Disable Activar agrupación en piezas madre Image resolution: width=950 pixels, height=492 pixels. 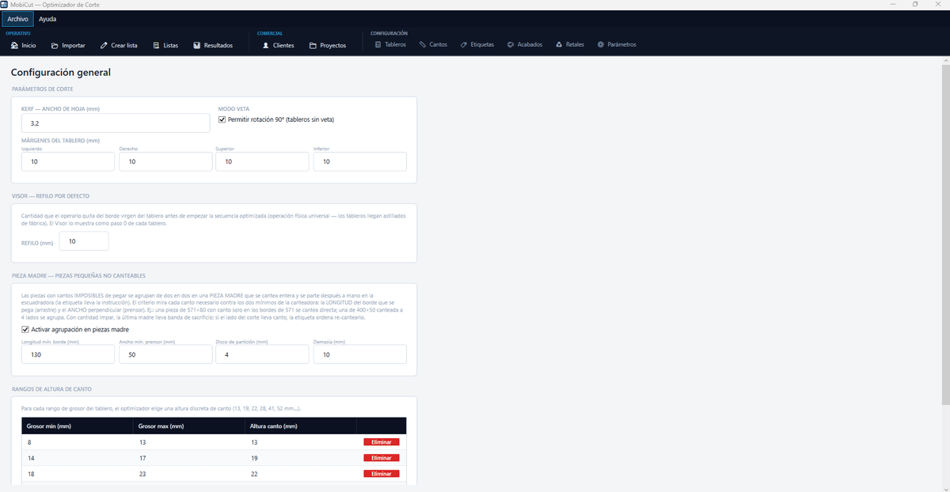click(25, 329)
